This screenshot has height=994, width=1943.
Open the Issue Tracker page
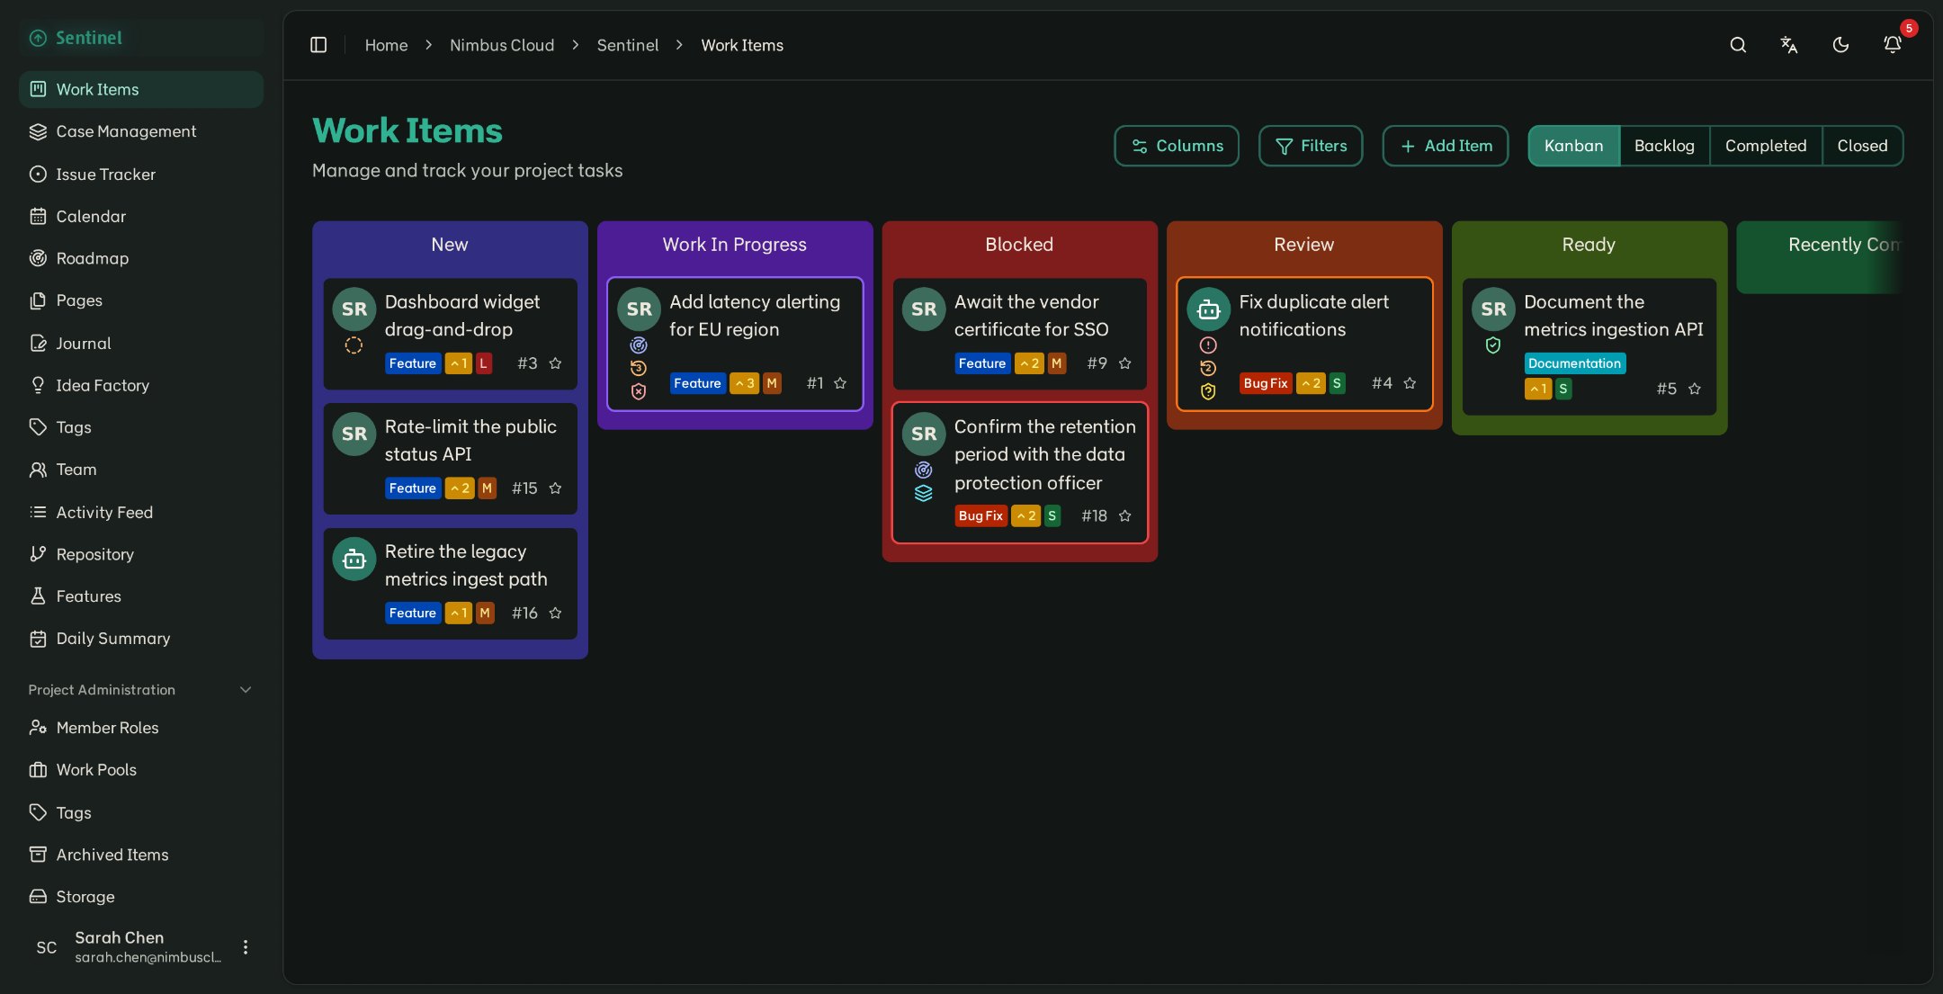141,175
